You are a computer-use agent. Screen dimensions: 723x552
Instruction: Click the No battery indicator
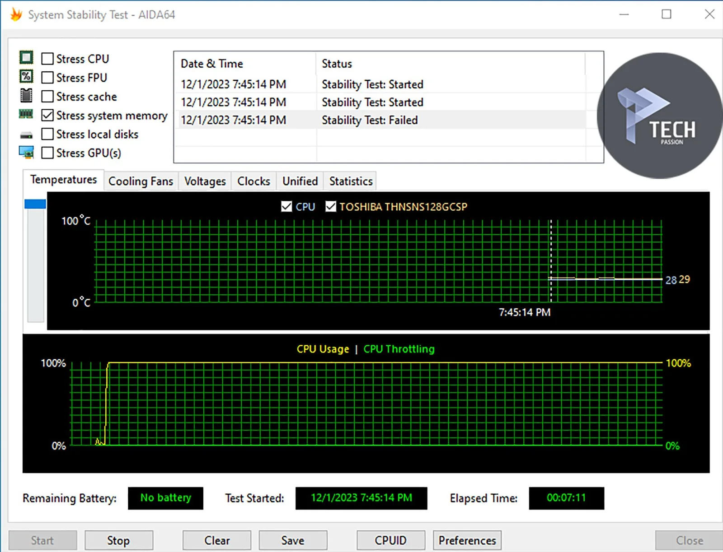[x=165, y=498]
